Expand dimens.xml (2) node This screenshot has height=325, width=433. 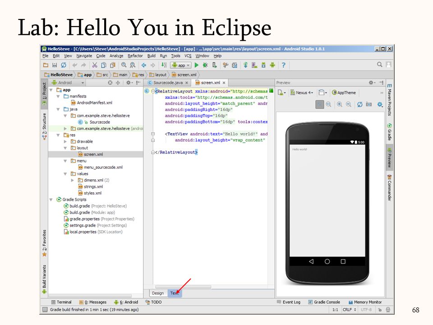pyautogui.click(x=72, y=180)
